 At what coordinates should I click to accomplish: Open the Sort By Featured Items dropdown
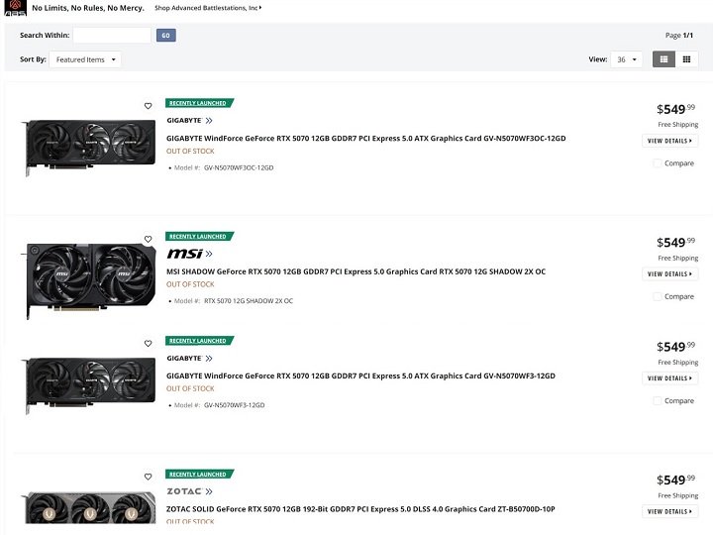(x=85, y=59)
